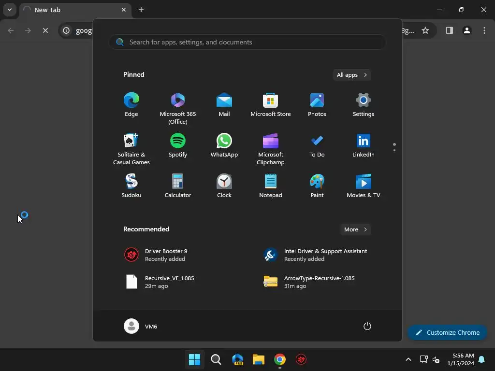Close the New Tab tab

coord(124,10)
